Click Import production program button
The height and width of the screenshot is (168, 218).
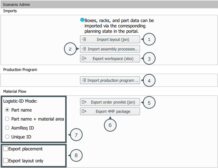pyautogui.click(x=110, y=80)
